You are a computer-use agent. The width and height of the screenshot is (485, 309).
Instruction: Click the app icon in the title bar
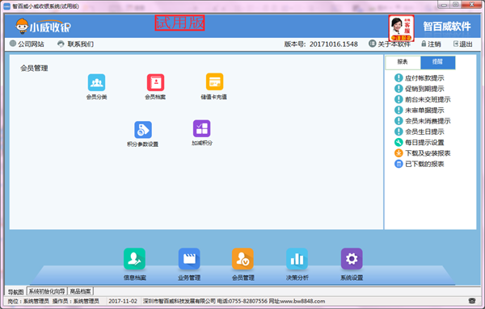[x=6, y=6]
